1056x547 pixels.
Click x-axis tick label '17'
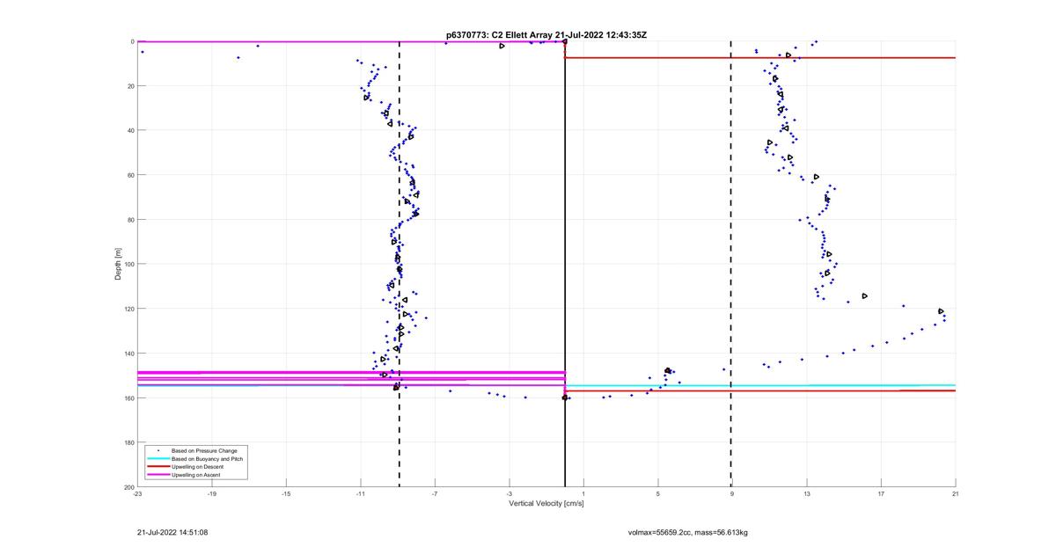(x=881, y=494)
